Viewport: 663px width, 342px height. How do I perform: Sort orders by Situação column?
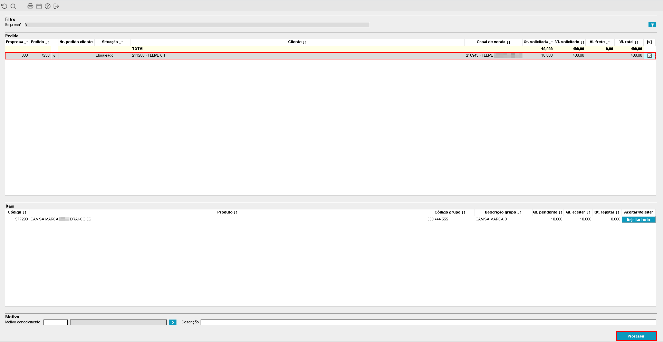coord(112,42)
